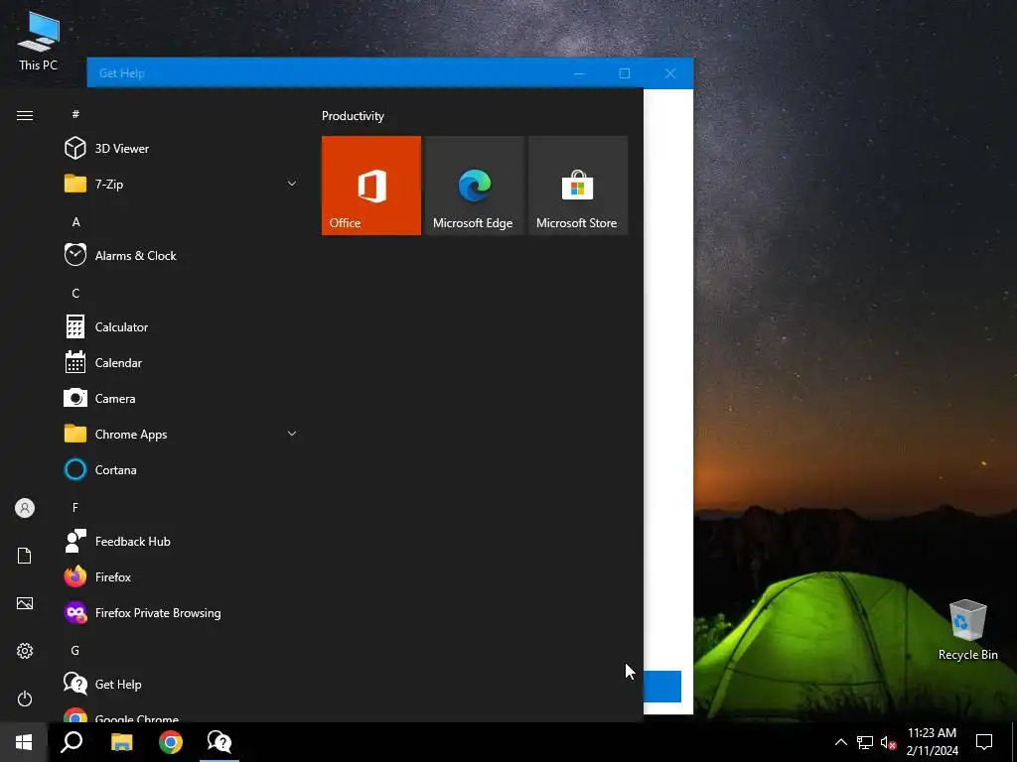Minimize the Get Help window
Image resolution: width=1017 pixels, height=762 pixels.
(579, 73)
